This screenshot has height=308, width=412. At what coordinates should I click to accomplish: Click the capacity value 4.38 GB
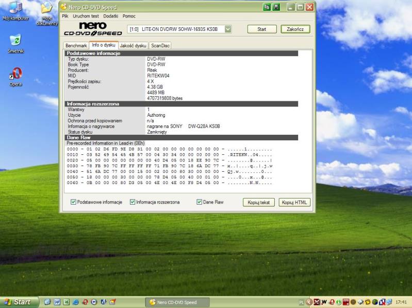tap(155, 87)
